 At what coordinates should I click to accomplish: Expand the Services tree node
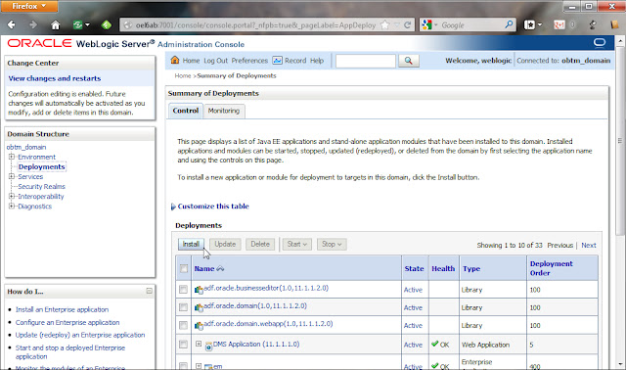click(12, 176)
